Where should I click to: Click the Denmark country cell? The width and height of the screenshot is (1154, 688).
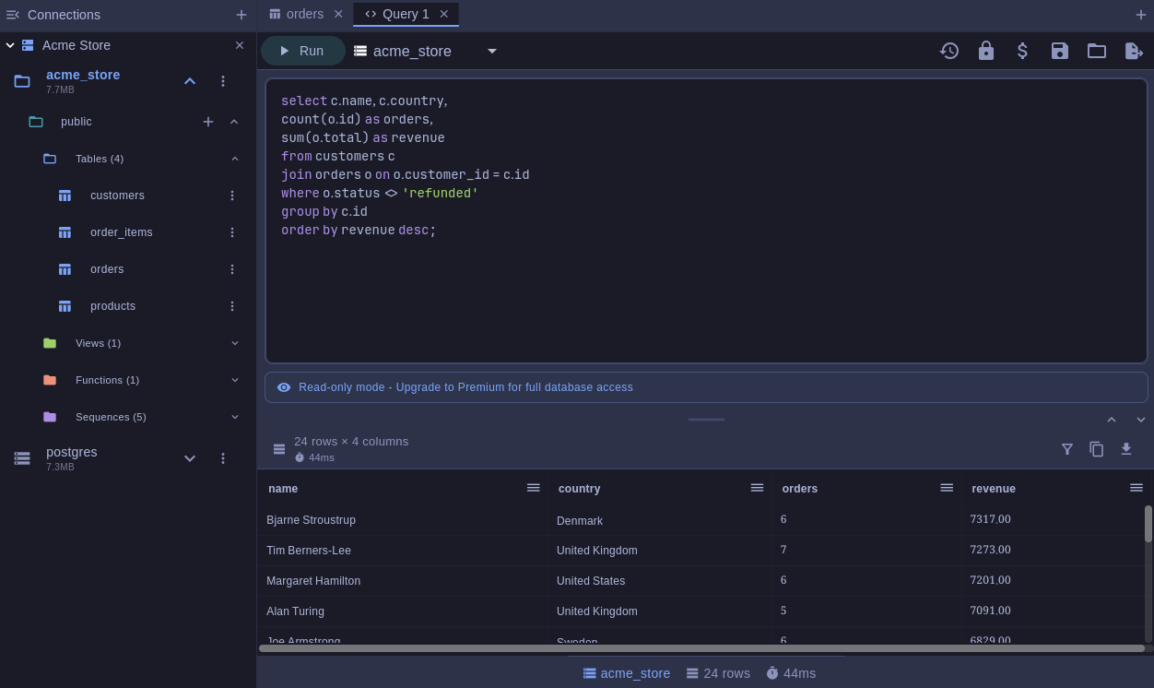click(x=661, y=520)
